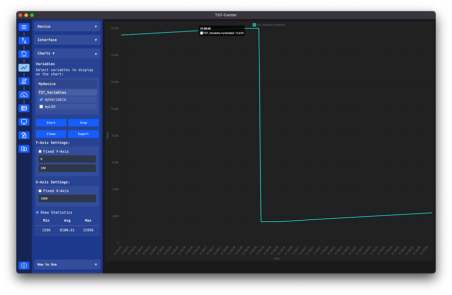Click the Time axis title
The width and height of the screenshot is (452, 295).
(x=277, y=259)
